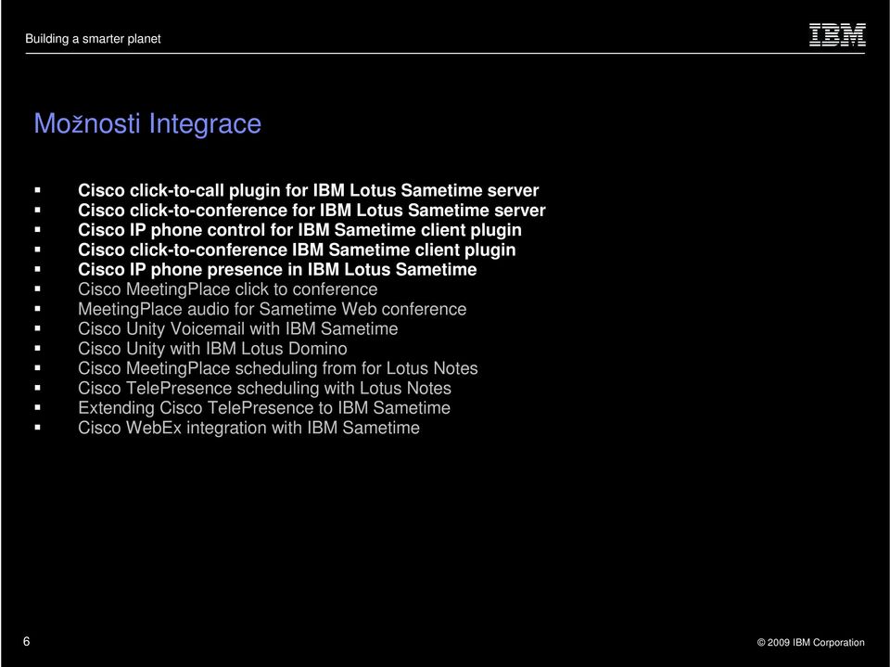
Task: Select 'Cisco Unity with IBM Lotus Domino'
Action: (212, 348)
